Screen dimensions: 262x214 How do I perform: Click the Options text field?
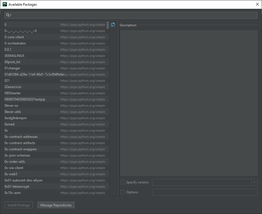205,192
